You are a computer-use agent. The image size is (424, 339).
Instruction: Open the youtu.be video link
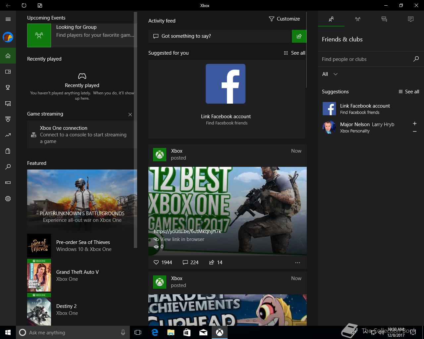point(187,231)
